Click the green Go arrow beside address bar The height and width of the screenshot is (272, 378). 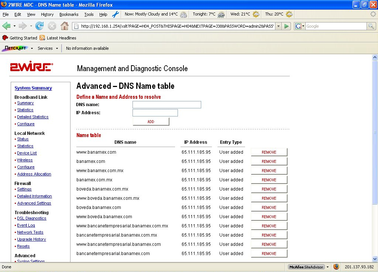[x=286, y=26]
